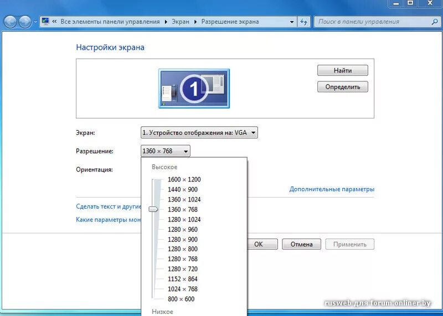Choose 1152 × 864 resolution

tap(183, 279)
